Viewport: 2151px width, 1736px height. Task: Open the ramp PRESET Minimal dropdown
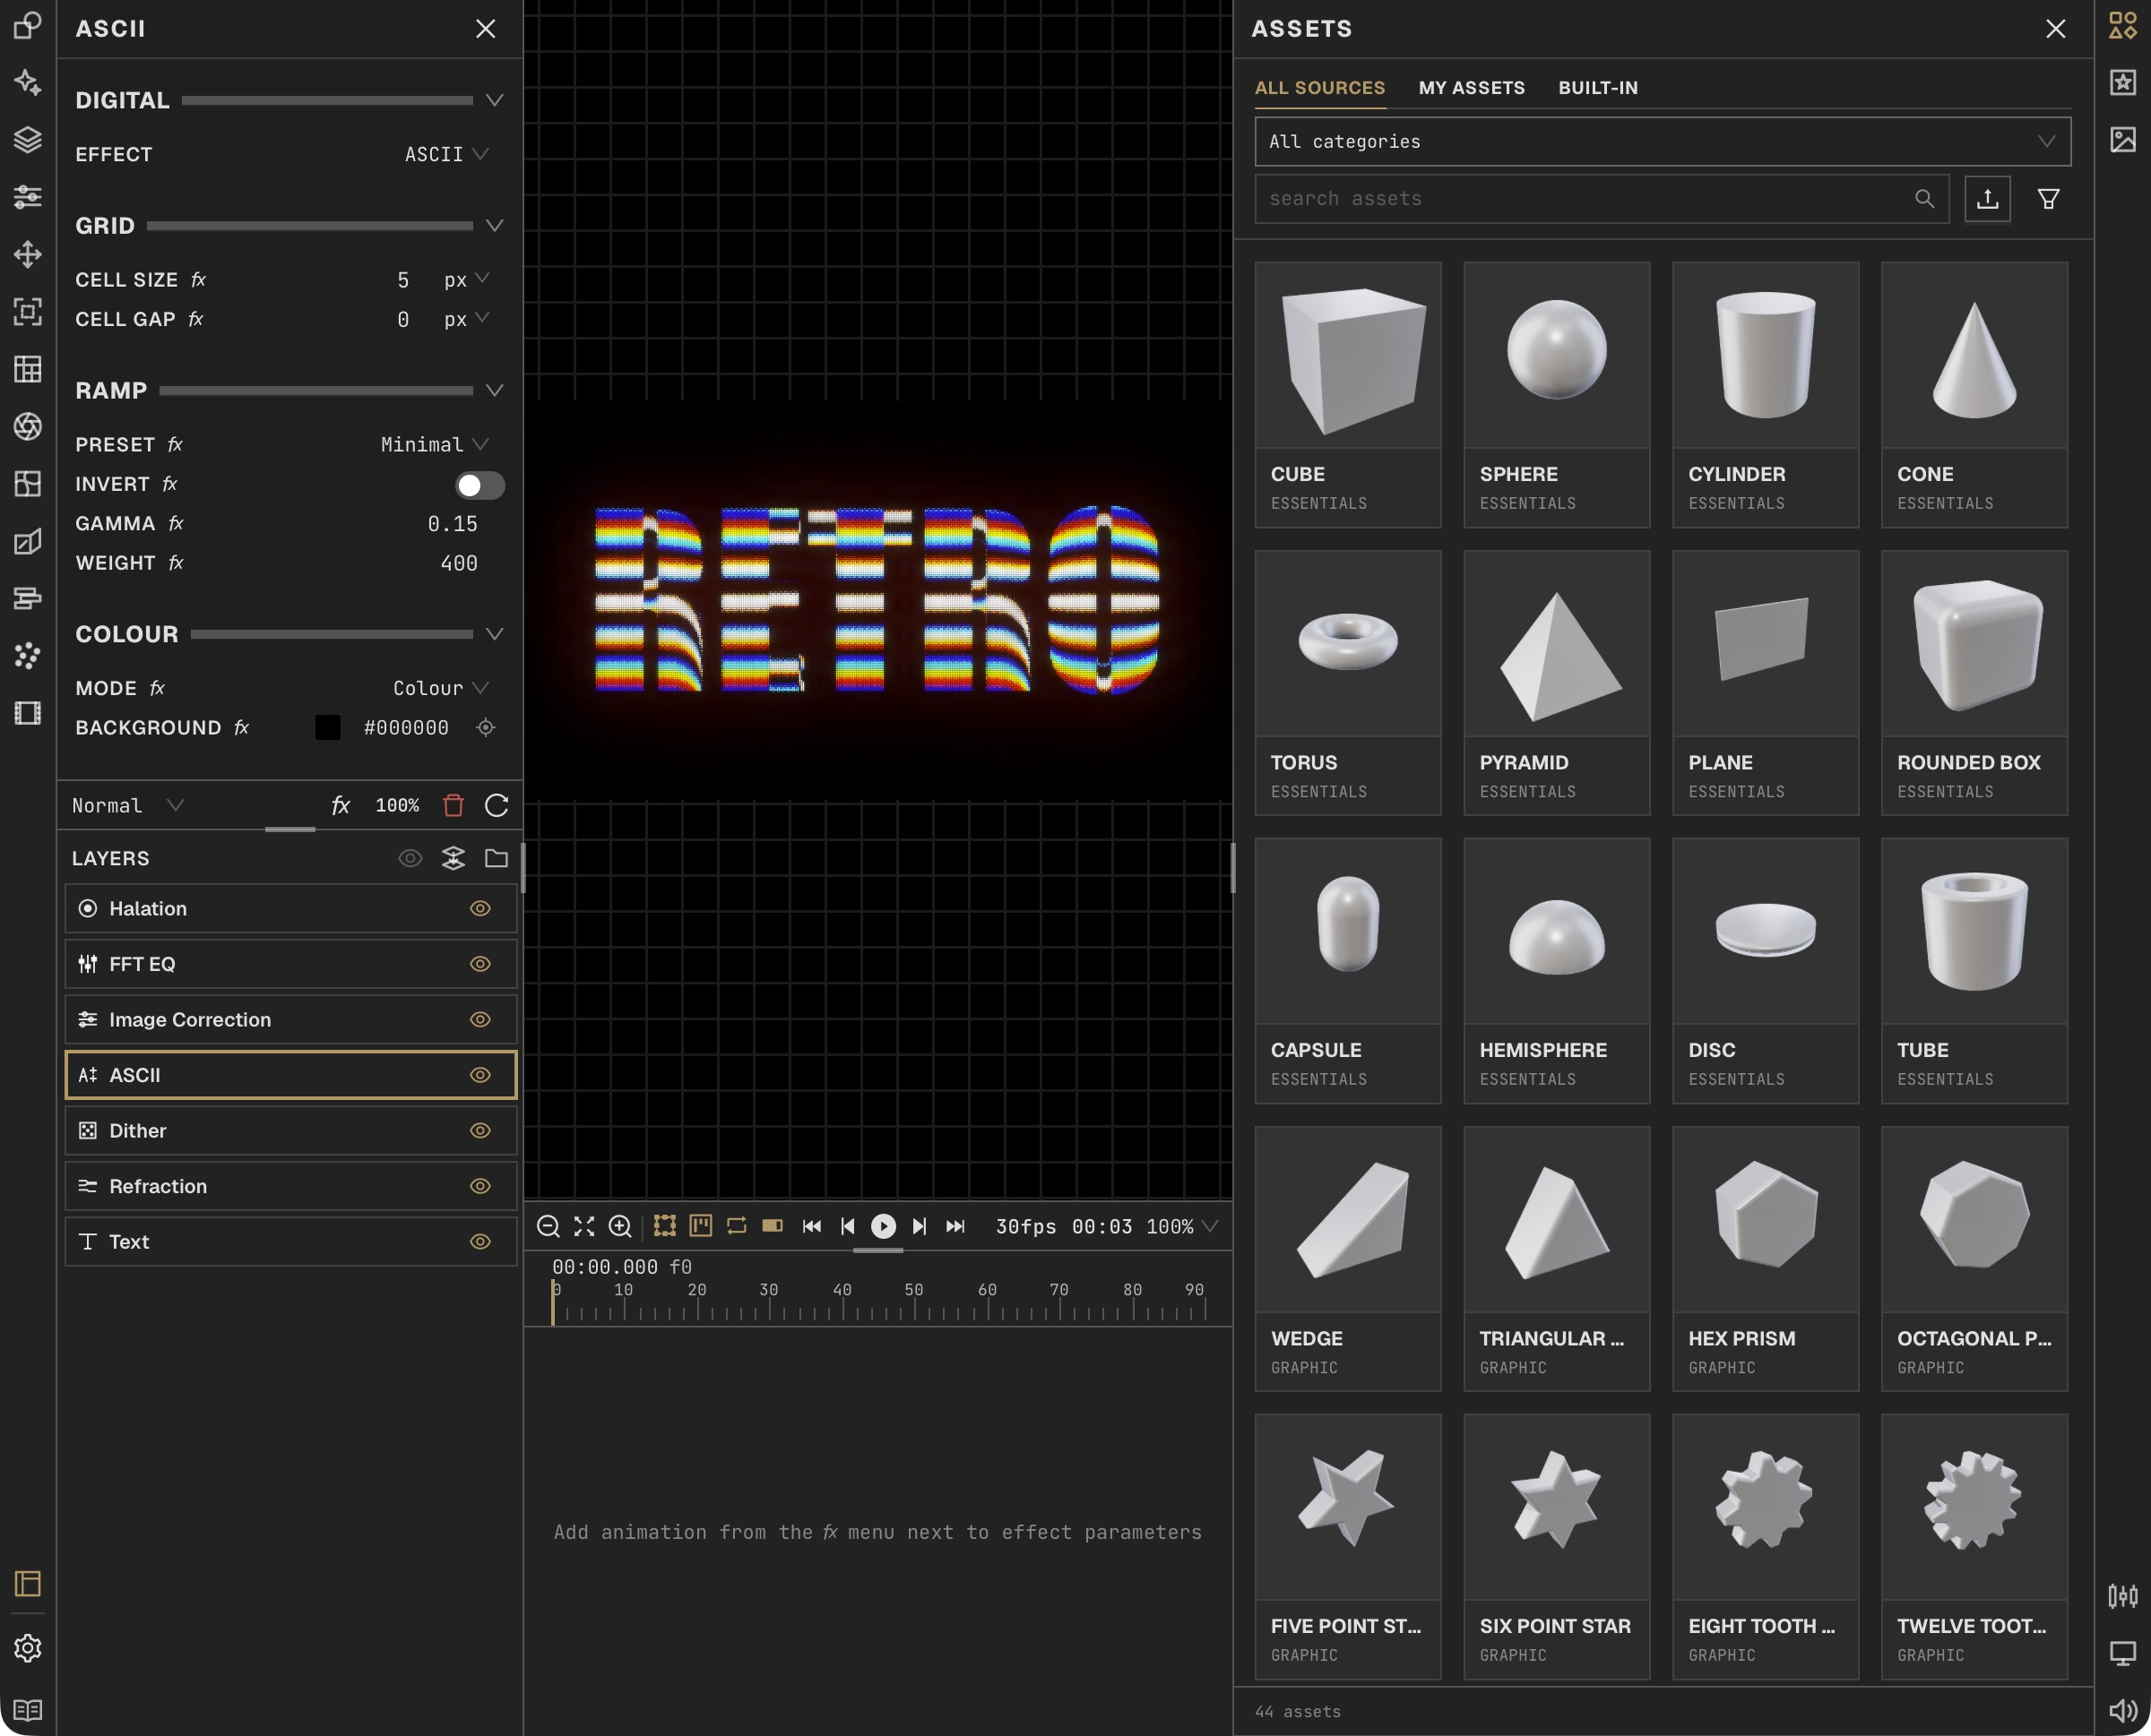(x=436, y=444)
